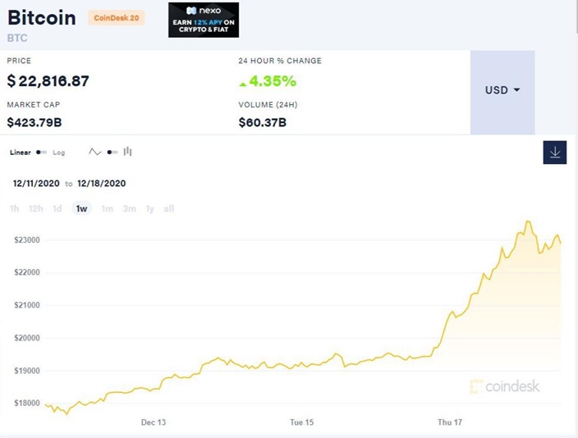The image size is (578, 438).
Task: Edit the 12/18/2020 end date
Action: 101,184
